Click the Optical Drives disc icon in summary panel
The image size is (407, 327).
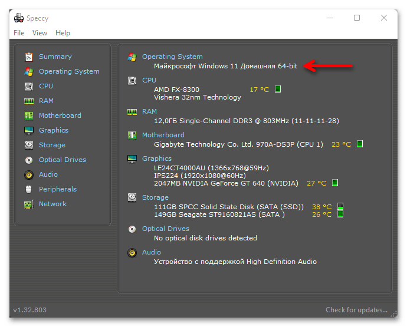[x=132, y=229]
